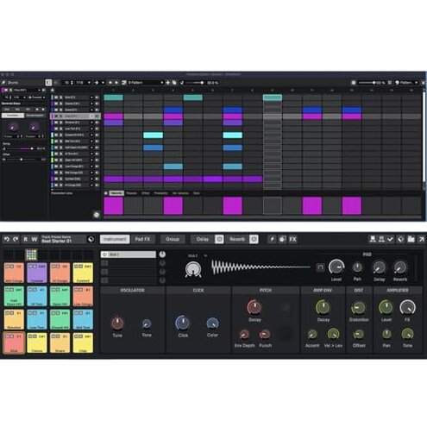Click the redo arrow in drum machine toolbar
Screen dimensions: 427x427
[16, 239]
